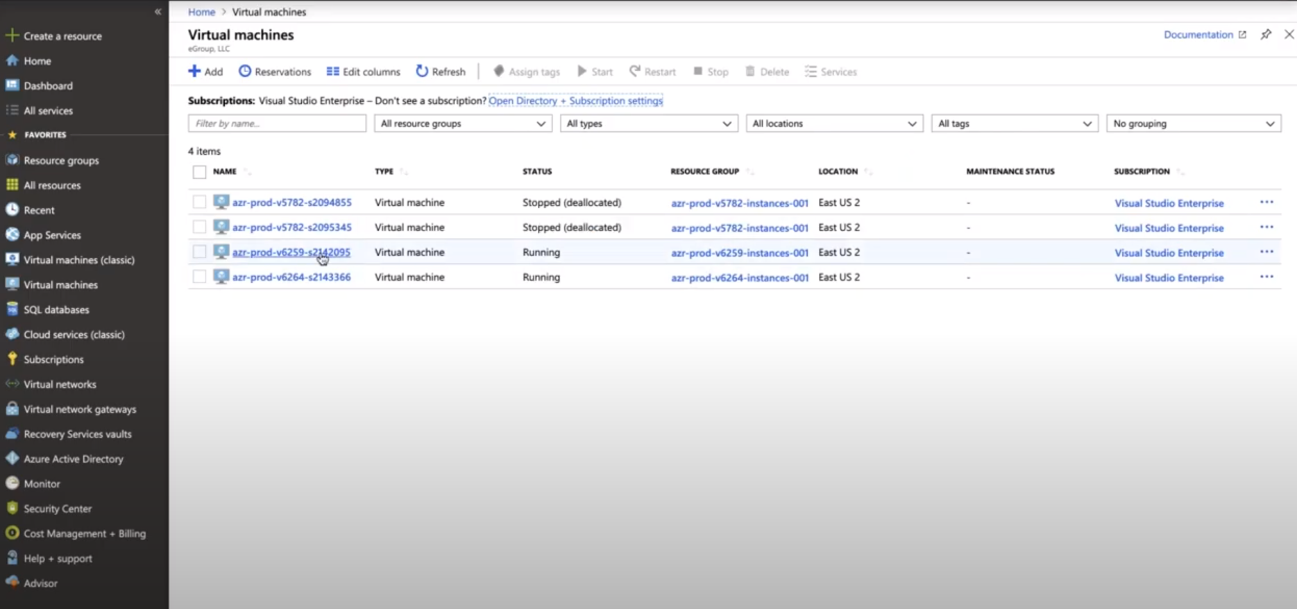Check the box for azr-prod-v5782-s2095345
This screenshot has width=1297, height=609.
point(199,227)
